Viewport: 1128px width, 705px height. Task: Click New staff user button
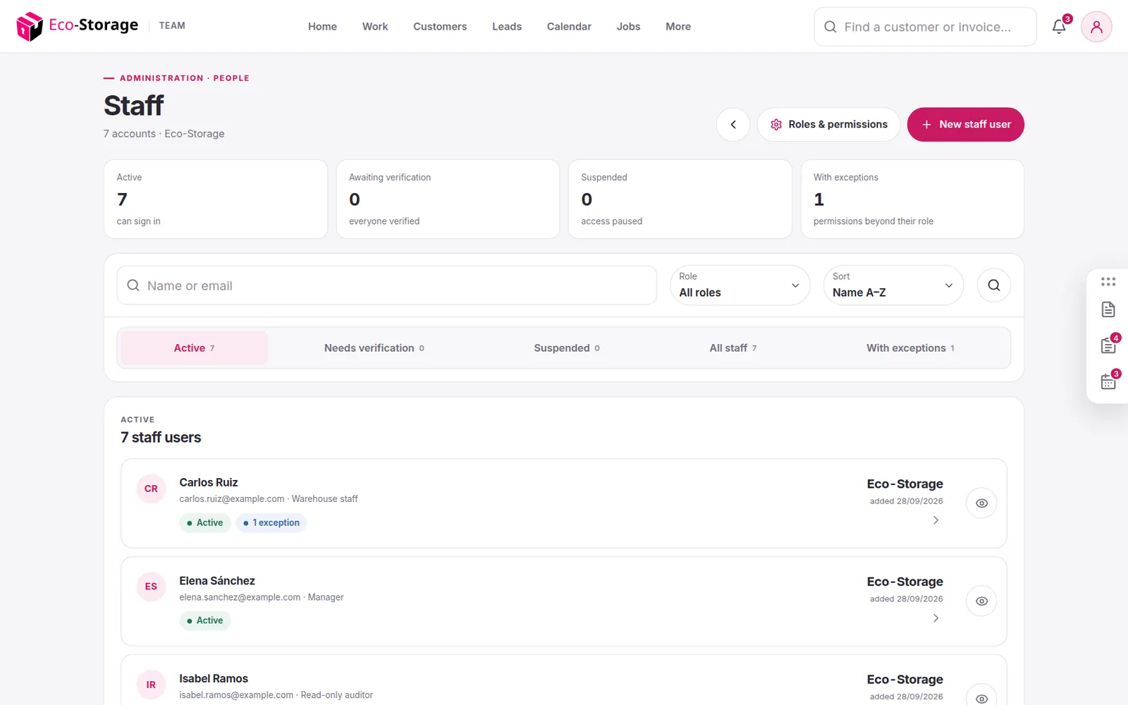click(965, 125)
